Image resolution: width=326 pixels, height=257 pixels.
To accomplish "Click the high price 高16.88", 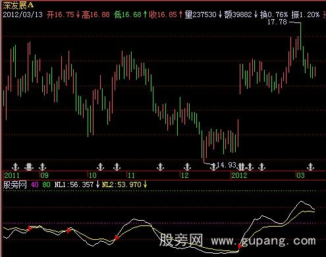I will click(x=95, y=14).
